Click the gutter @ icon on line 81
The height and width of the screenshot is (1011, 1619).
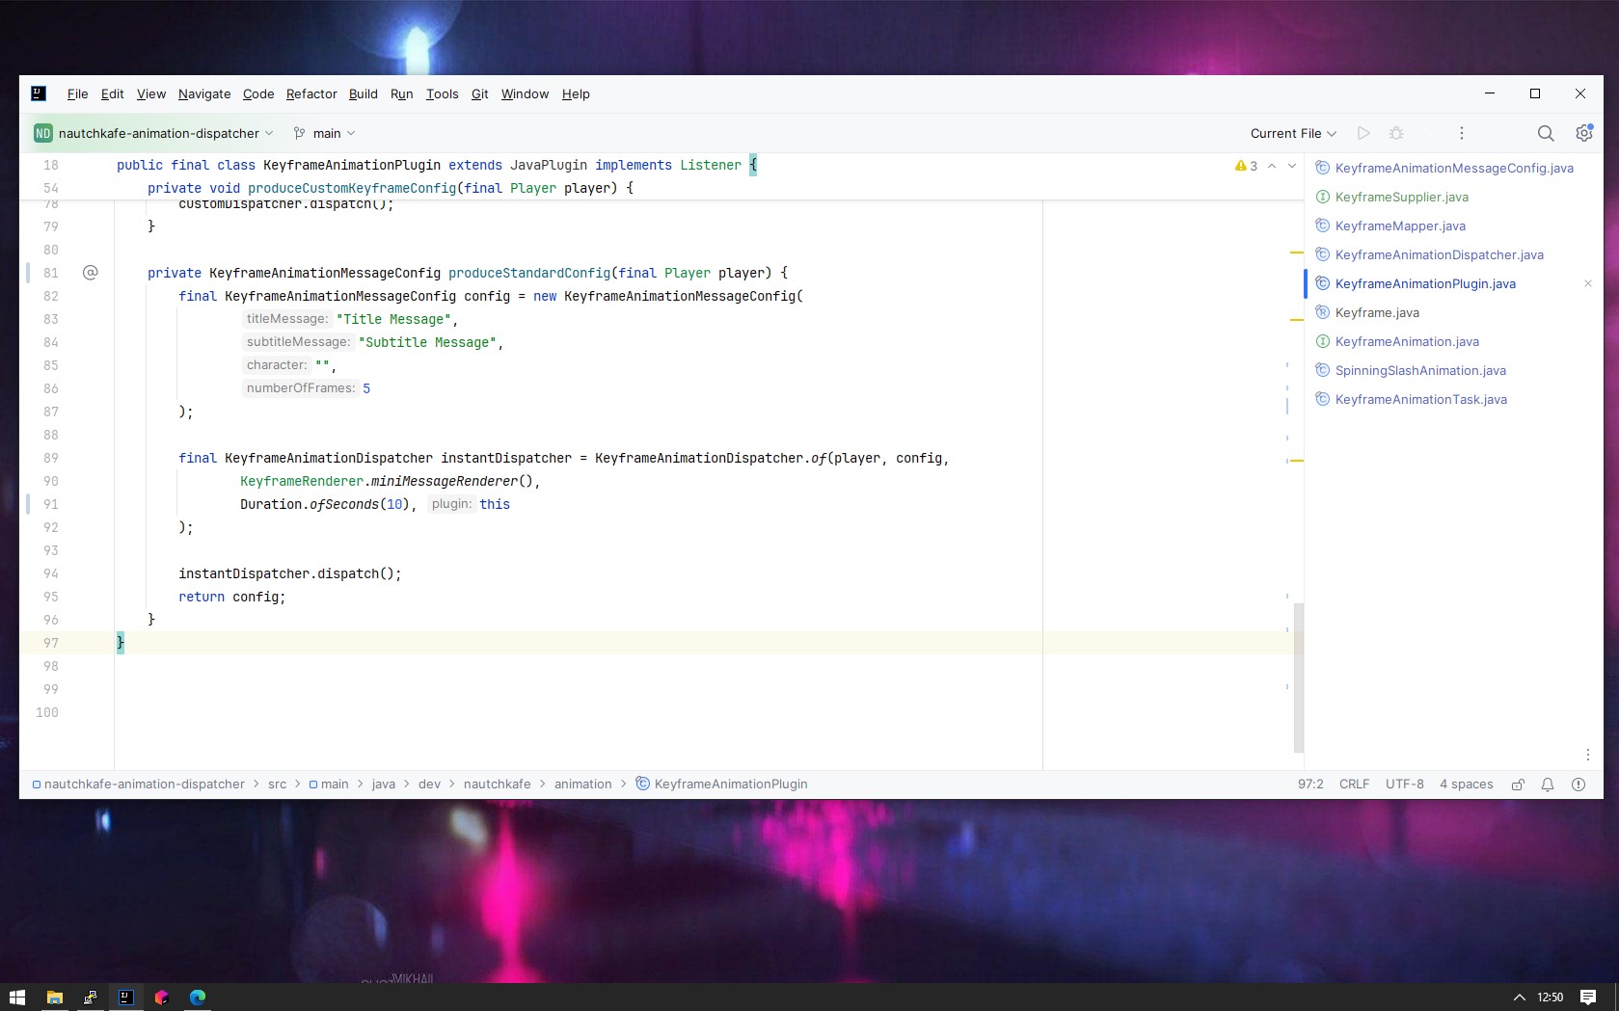pyautogui.click(x=91, y=273)
